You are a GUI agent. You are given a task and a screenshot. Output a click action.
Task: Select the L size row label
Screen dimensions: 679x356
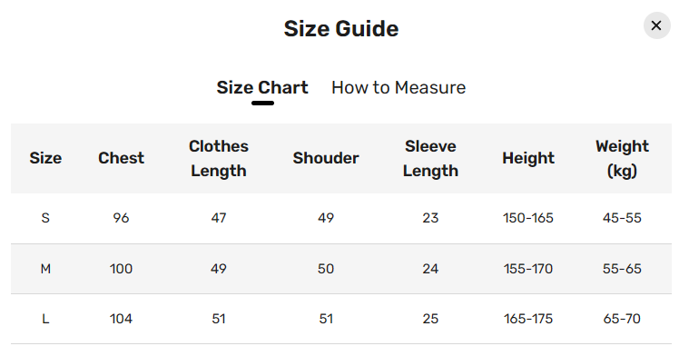pos(45,319)
